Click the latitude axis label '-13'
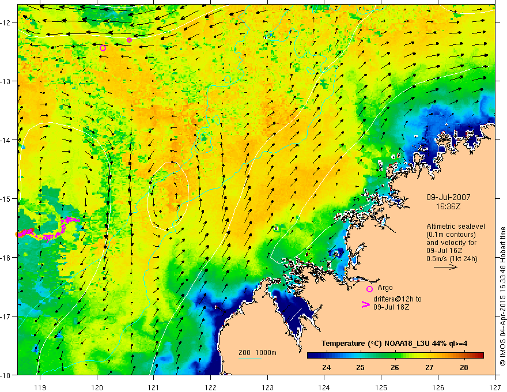 point(6,81)
